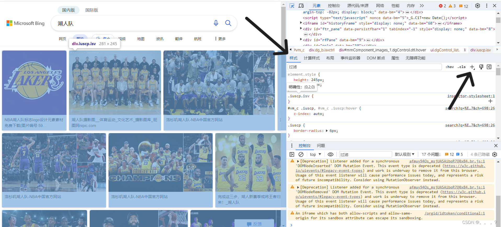Click the new style rule plus icon
The image size is (501, 227).
tap(472, 67)
